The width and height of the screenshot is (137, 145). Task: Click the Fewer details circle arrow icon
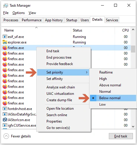pyautogui.click(x=6, y=136)
